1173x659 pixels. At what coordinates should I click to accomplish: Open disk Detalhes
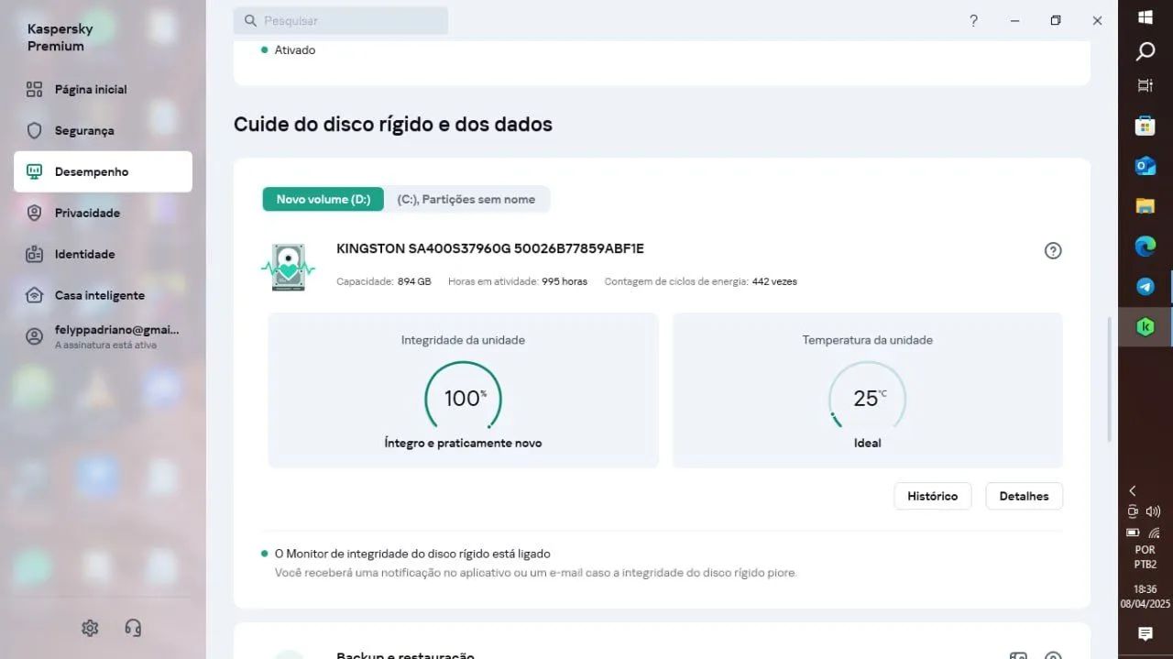click(x=1024, y=496)
